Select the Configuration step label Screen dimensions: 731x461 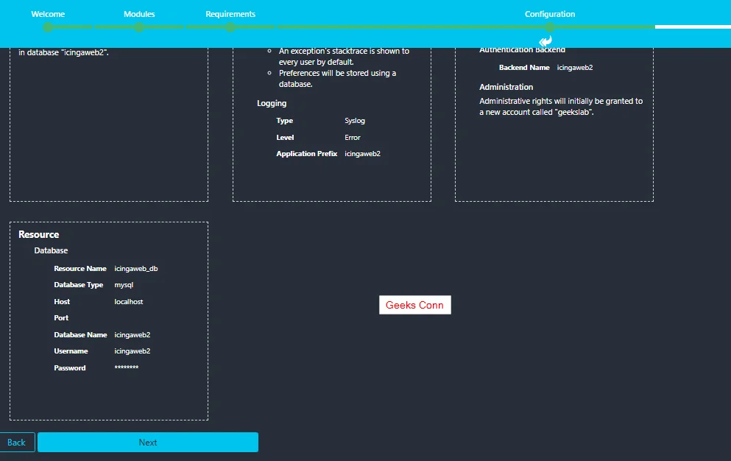click(x=550, y=13)
